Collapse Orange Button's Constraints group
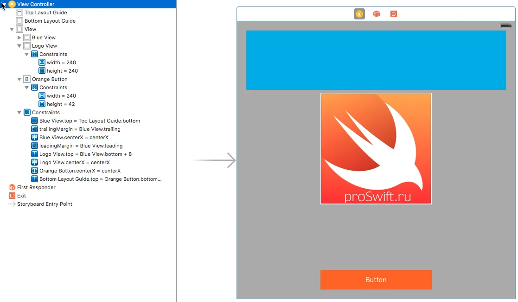Image resolution: width=518 pixels, height=302 pixels. pyautogui.click(x=27, y=87)
